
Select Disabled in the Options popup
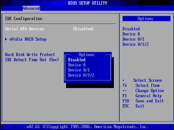coord(77,60)
